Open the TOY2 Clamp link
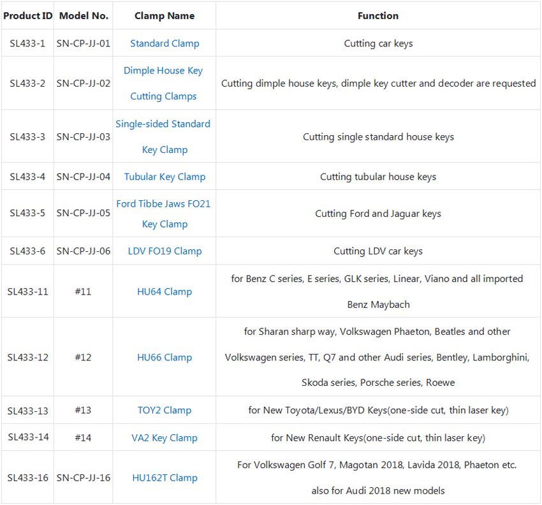Screen dimensions: 542x505 165,410
